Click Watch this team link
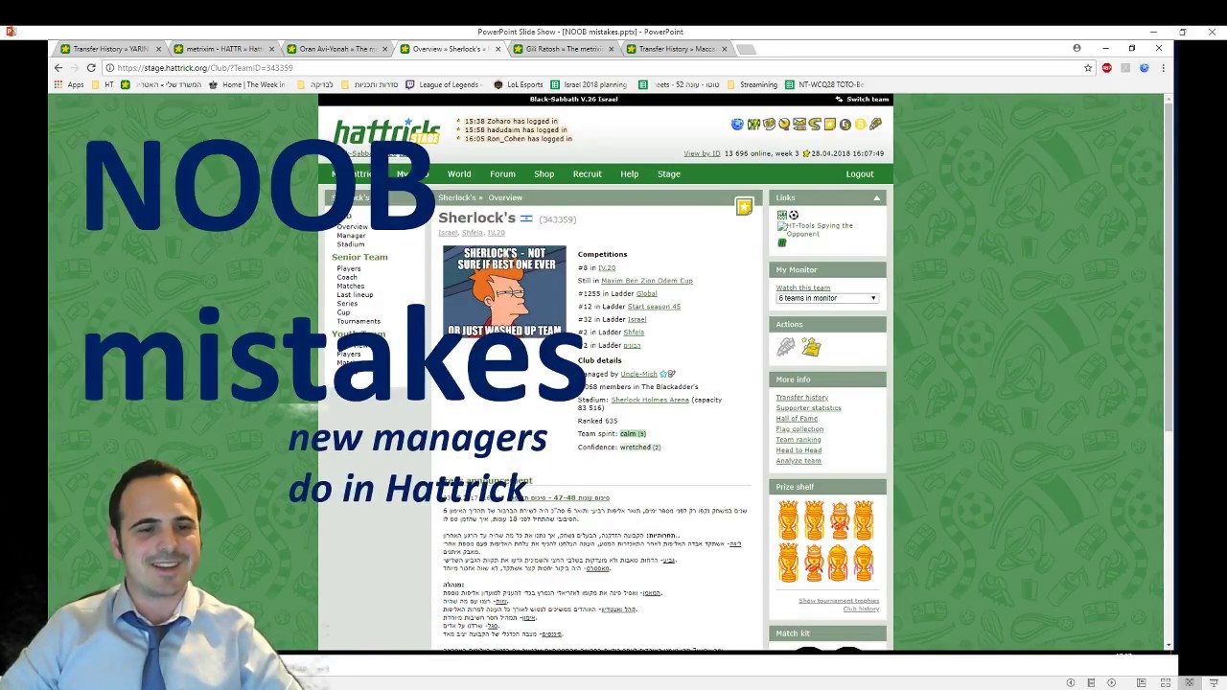 click(x=803, y=287)
